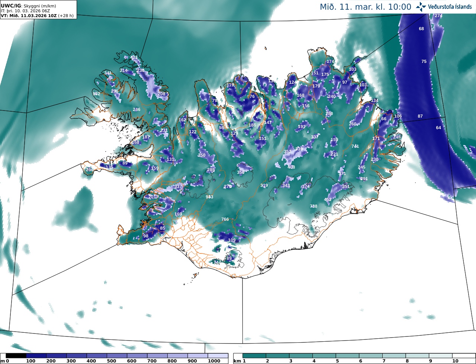Click the 'km 1' label on the kilometre scale
Image resolution: width=476 pixels, height=364 pixels.
point(240,361)
